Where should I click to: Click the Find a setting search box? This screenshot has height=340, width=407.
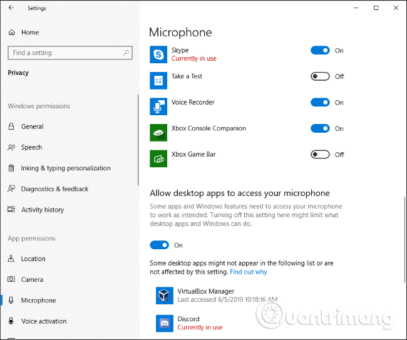[x=70, y=53]
